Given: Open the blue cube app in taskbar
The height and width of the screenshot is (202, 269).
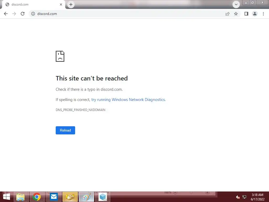Looking at the screenshot, I should point(103,197).
